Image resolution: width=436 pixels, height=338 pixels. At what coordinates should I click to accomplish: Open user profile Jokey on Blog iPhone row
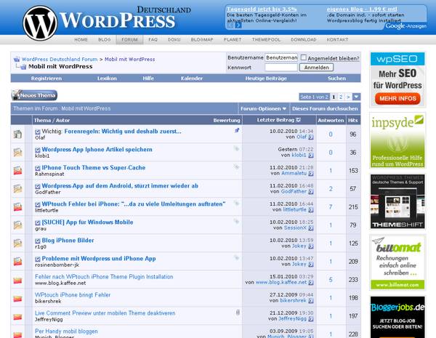click(x=299, y=246)
